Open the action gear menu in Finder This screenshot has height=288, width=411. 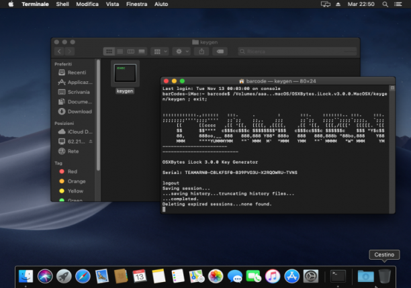181,52
